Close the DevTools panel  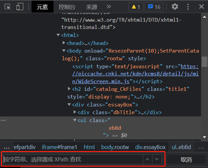pos(201,7)
